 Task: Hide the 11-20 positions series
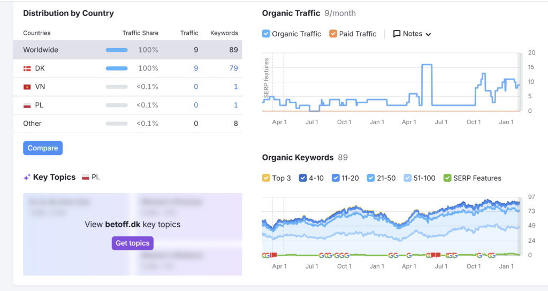(x=336, y=178)
